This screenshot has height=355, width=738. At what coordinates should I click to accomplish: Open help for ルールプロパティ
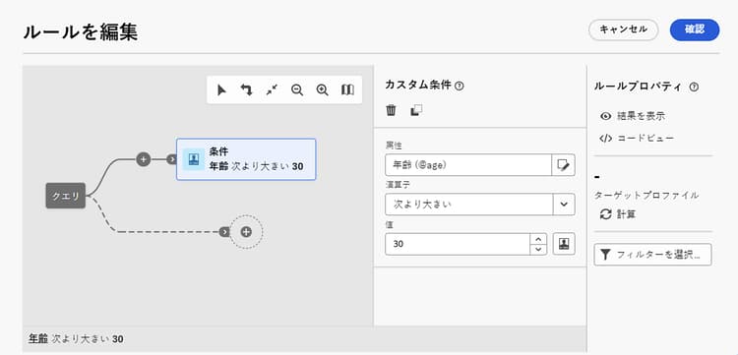694,87
